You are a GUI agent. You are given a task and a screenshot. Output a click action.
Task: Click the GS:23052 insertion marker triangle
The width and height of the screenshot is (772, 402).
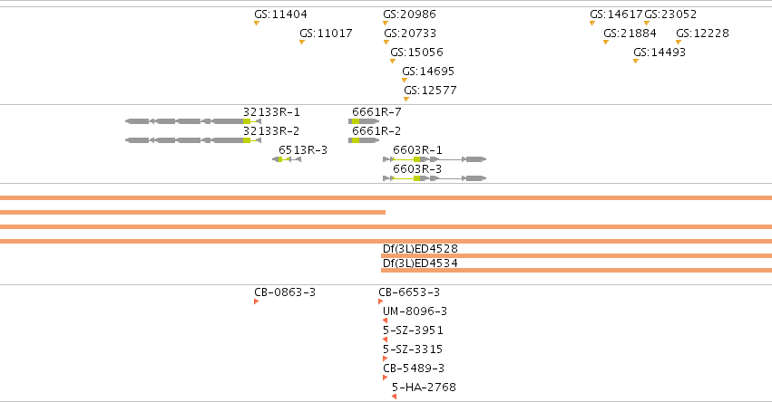tap(647, 24)
